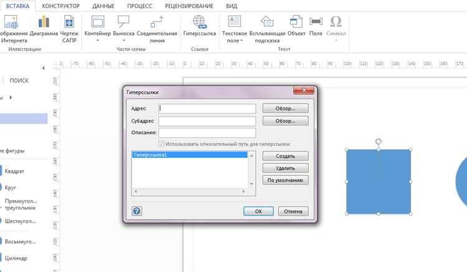Select the Квадрат shape

[14, 171]
